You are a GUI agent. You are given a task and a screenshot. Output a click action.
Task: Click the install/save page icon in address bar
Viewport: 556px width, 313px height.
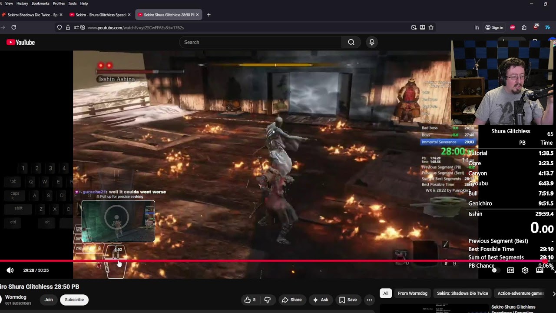pyautogui.click(x=422, y=27)
